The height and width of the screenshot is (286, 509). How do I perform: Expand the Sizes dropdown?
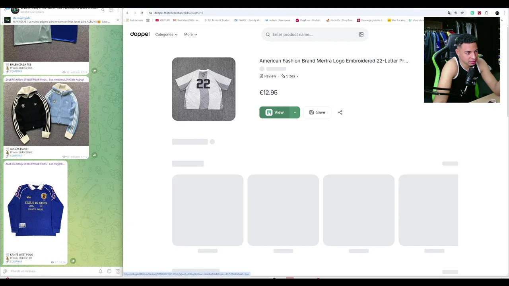tap(290, 76)
